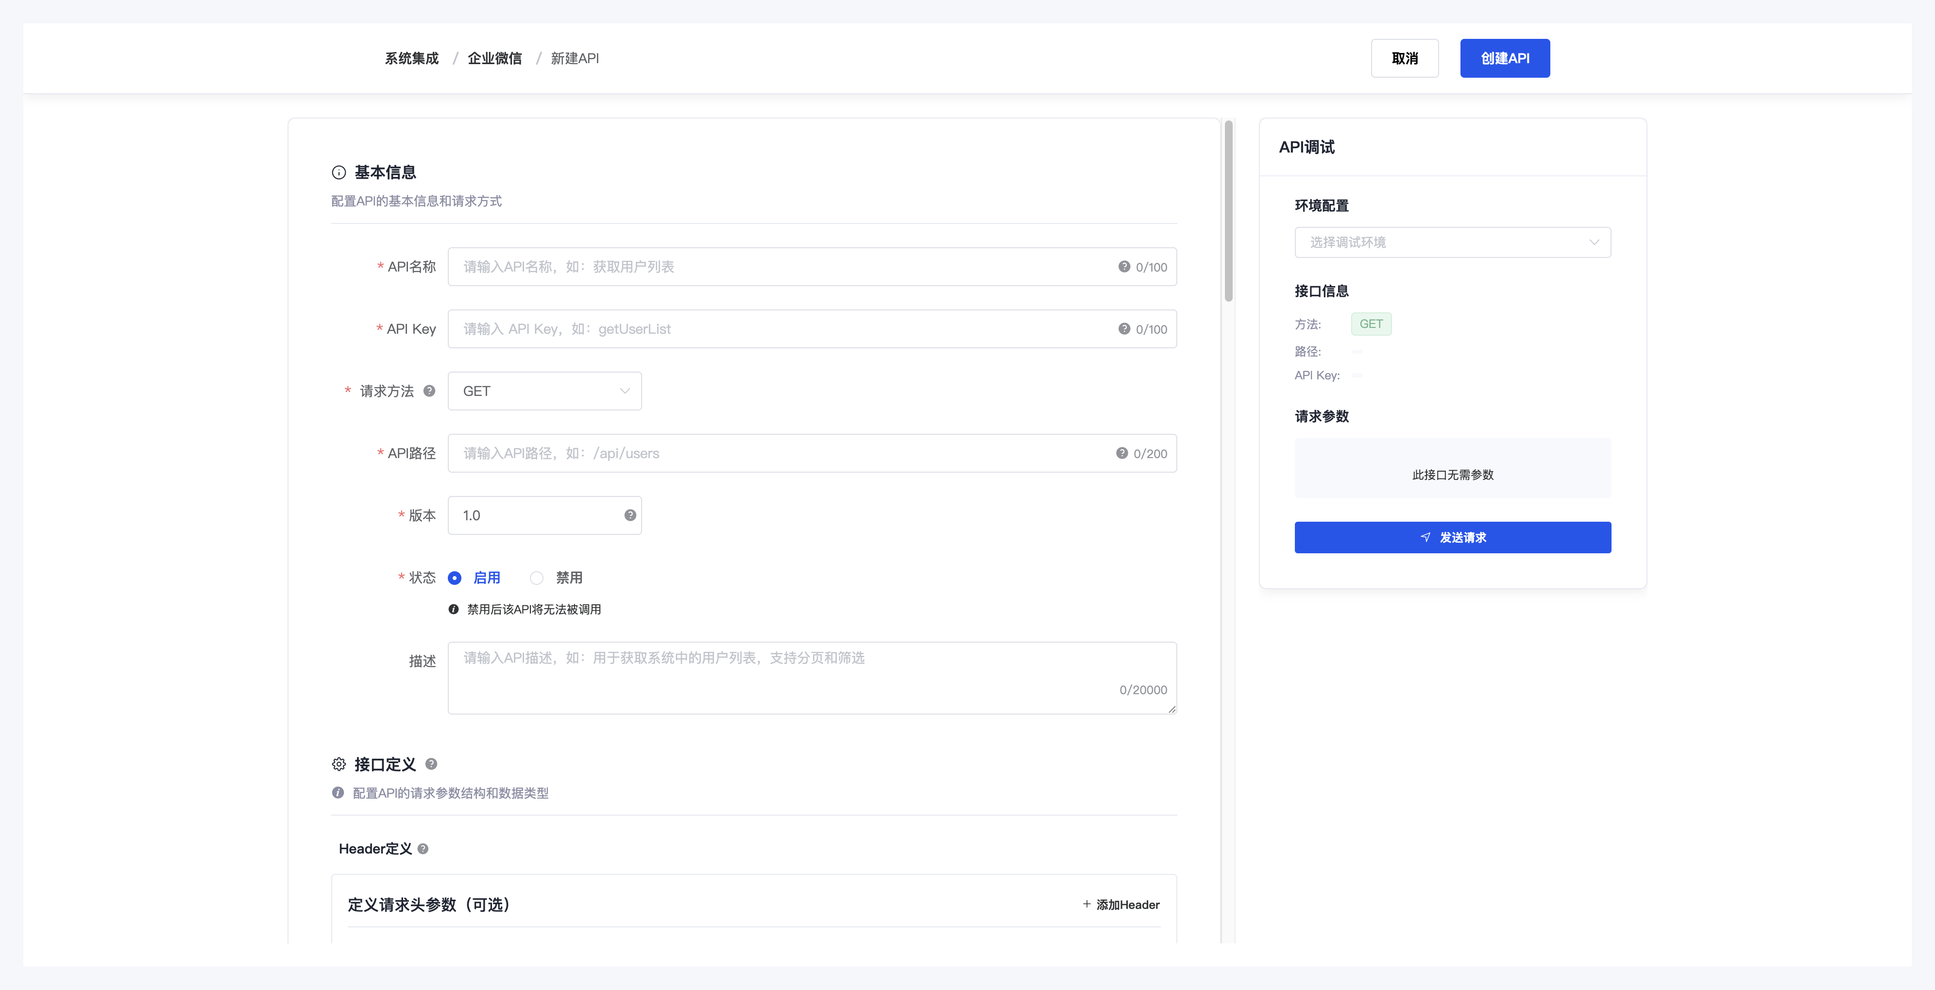Click the 环境配置 label
The image size is (1935, 990).
coord(1321,206)
